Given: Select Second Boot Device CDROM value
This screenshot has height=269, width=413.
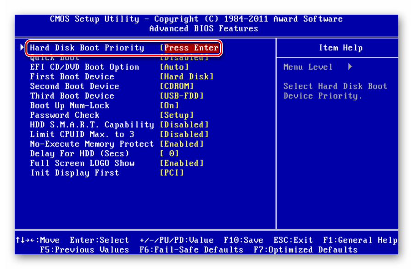Looking at the screenshot, I should (177, 86).
